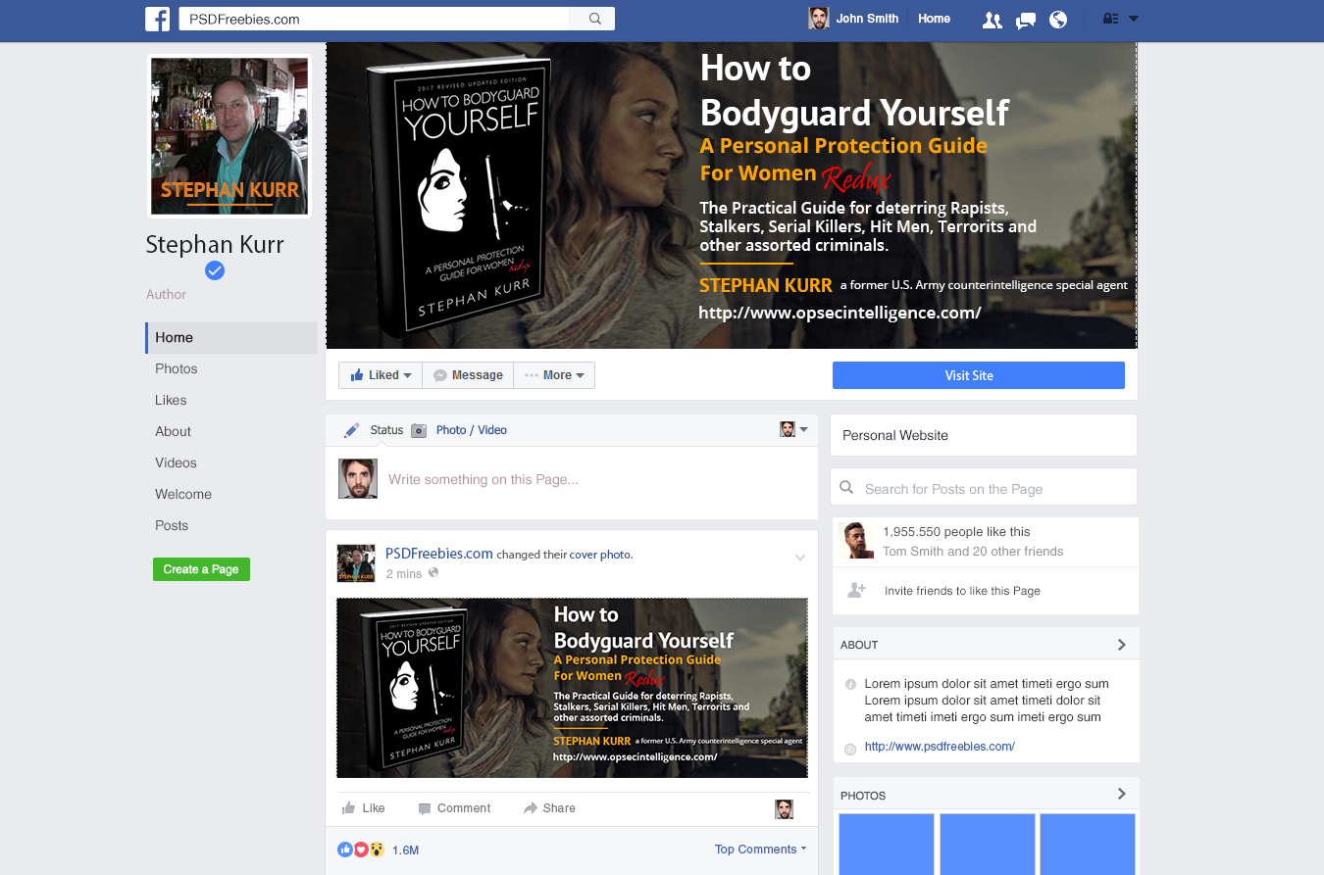Viewport: 1324px width, 875px height.
Task: Open the psdfreebies.com link in About
Action: point(940,747)
